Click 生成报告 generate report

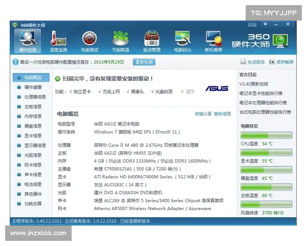coord(253,62)
